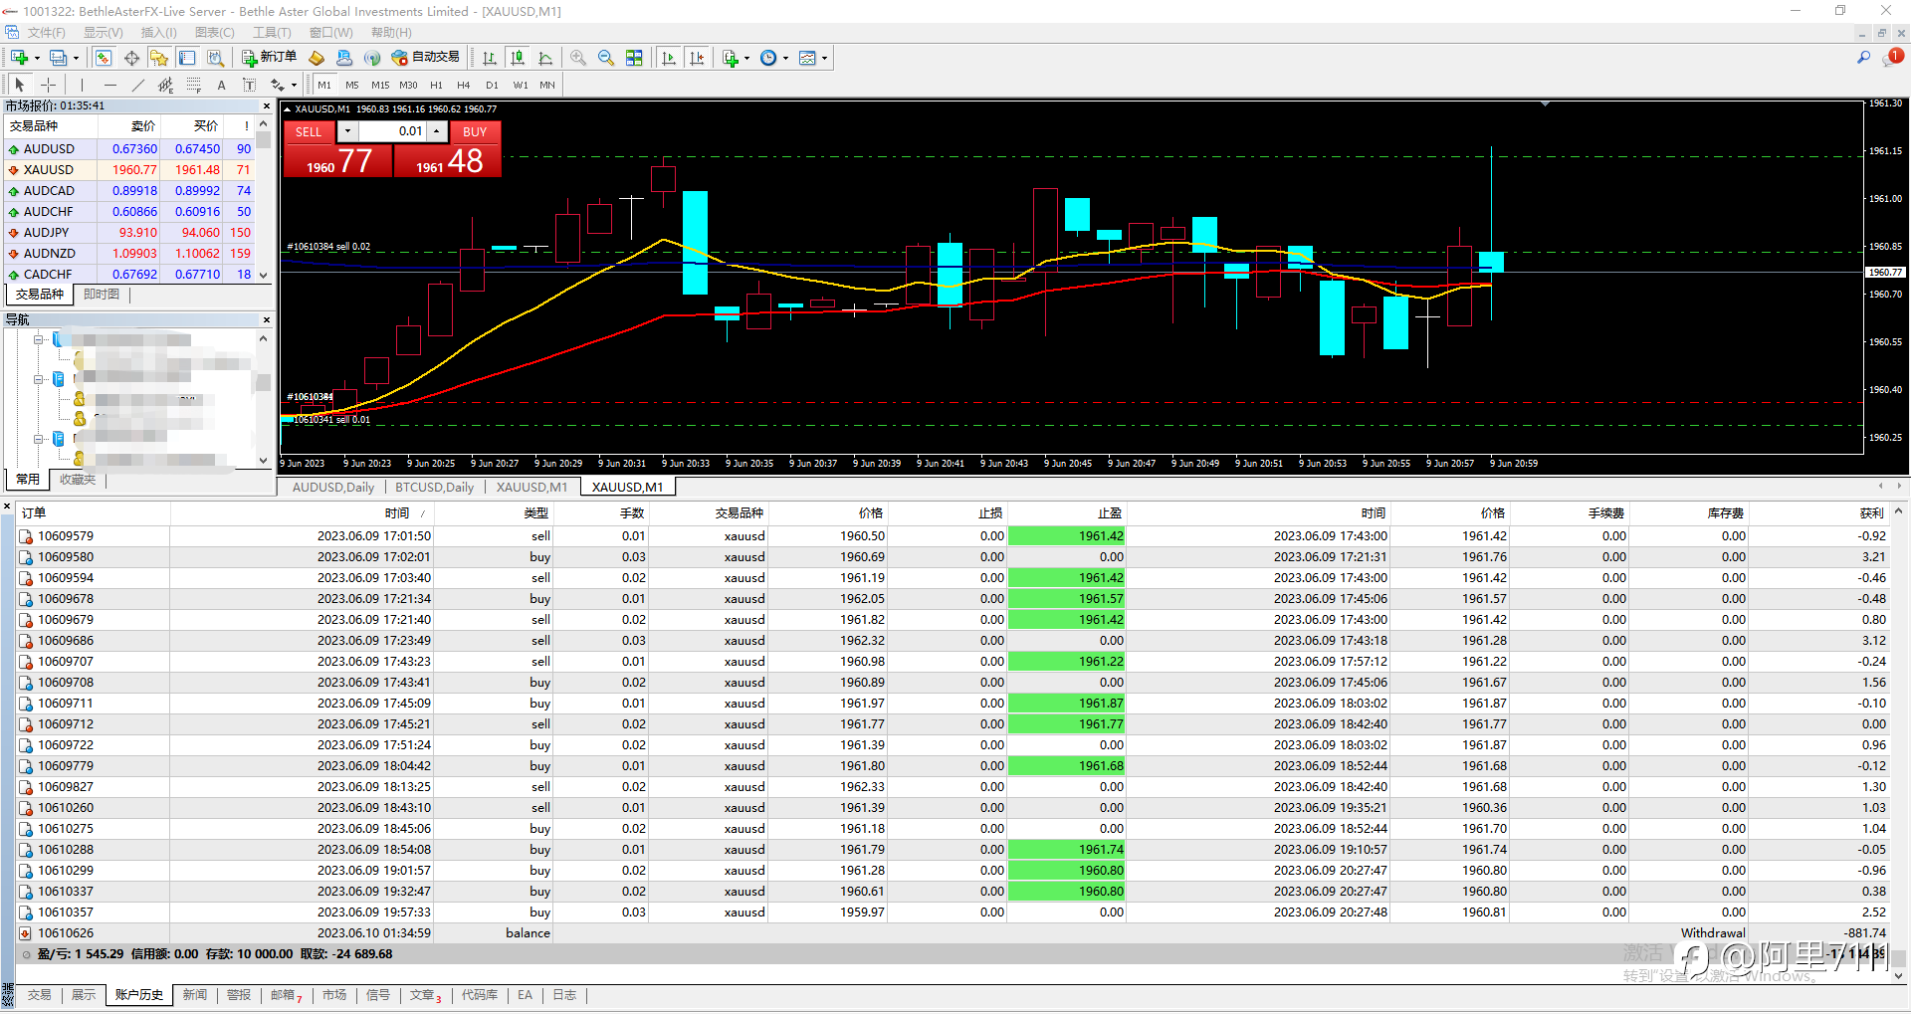Open the 插入(I) menu
Viewport: 1911px width, 1014px height.
click(159, 33)
